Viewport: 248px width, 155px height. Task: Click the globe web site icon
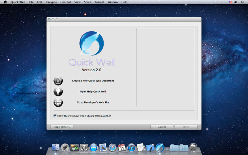(x=58, y=102)
